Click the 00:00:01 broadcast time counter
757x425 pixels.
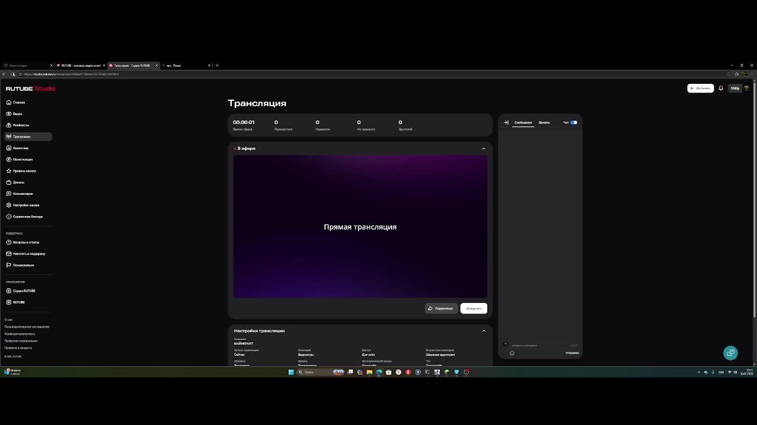(244, 122)
